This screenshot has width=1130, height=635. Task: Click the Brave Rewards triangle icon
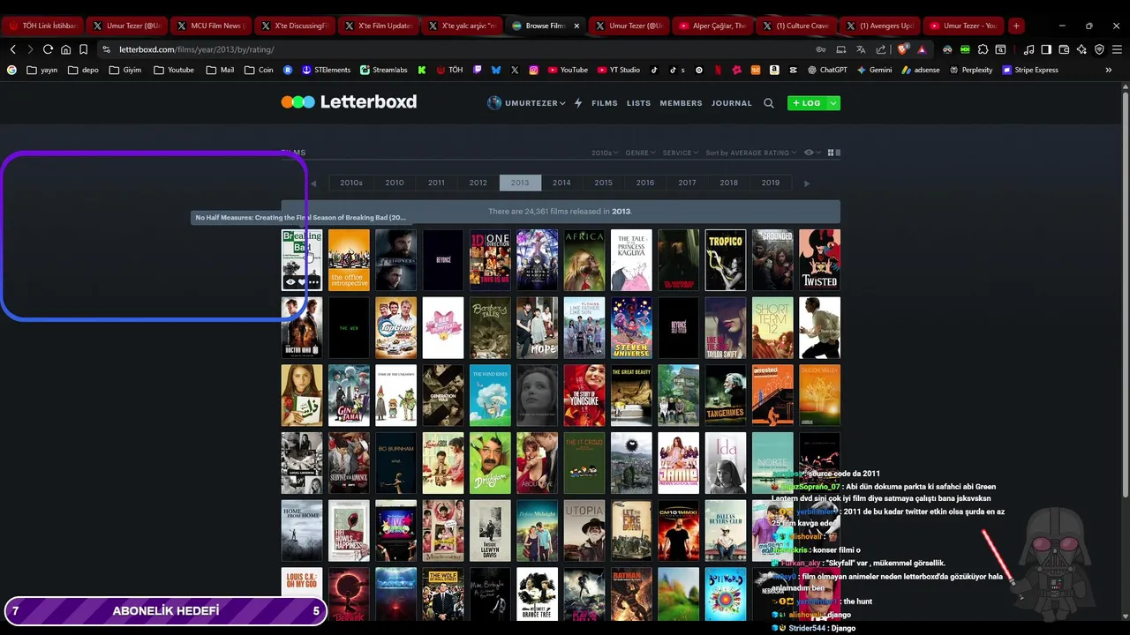922,49
